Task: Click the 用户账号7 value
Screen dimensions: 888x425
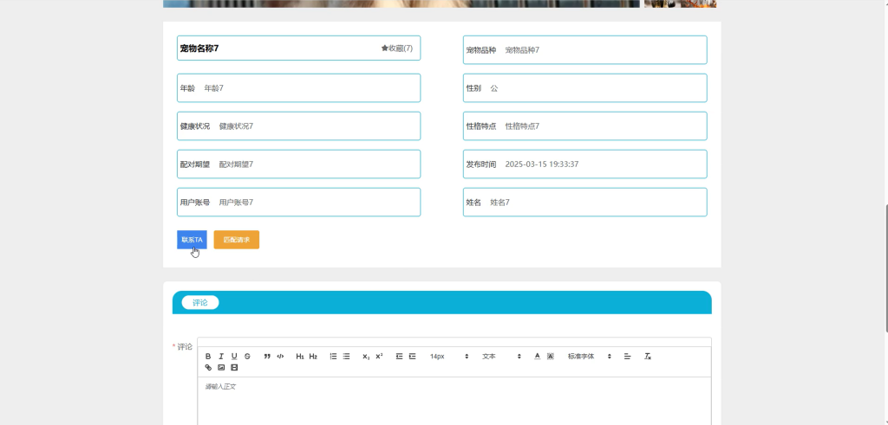Action: point(236,203)
